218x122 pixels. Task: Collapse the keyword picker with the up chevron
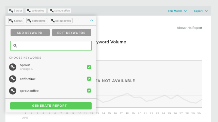pyautogui.click(x=92, y=20)
